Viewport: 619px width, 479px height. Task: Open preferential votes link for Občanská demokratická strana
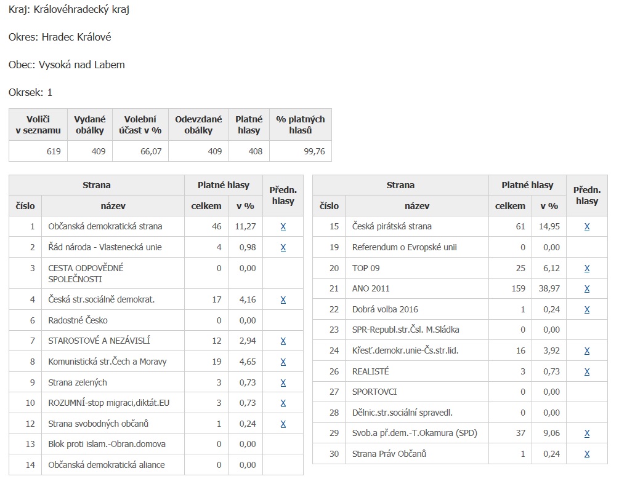coord(283,227)
